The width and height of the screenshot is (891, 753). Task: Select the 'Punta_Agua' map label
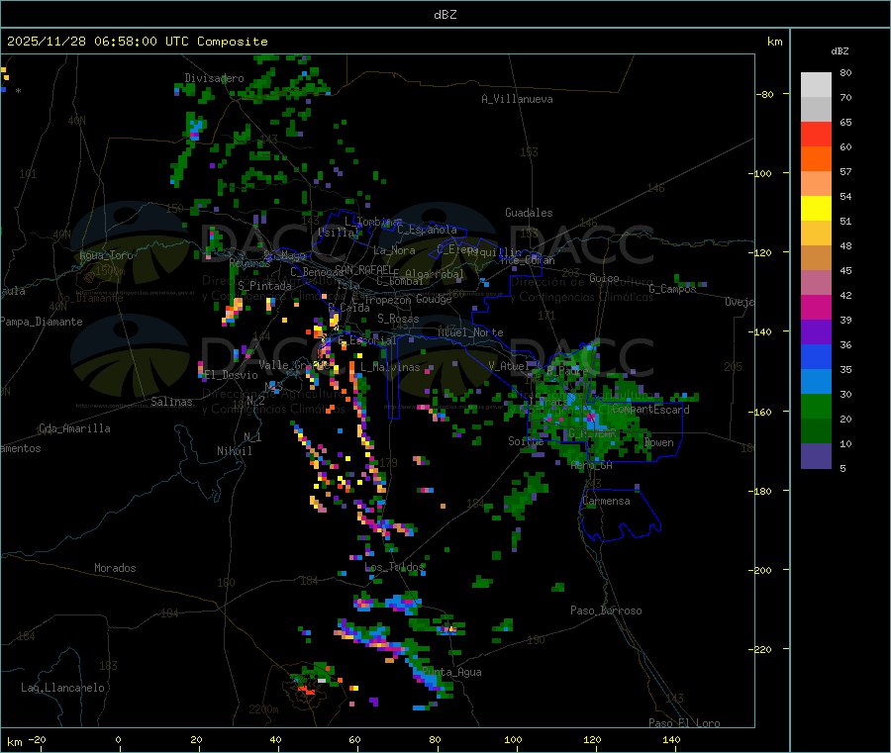451,672
